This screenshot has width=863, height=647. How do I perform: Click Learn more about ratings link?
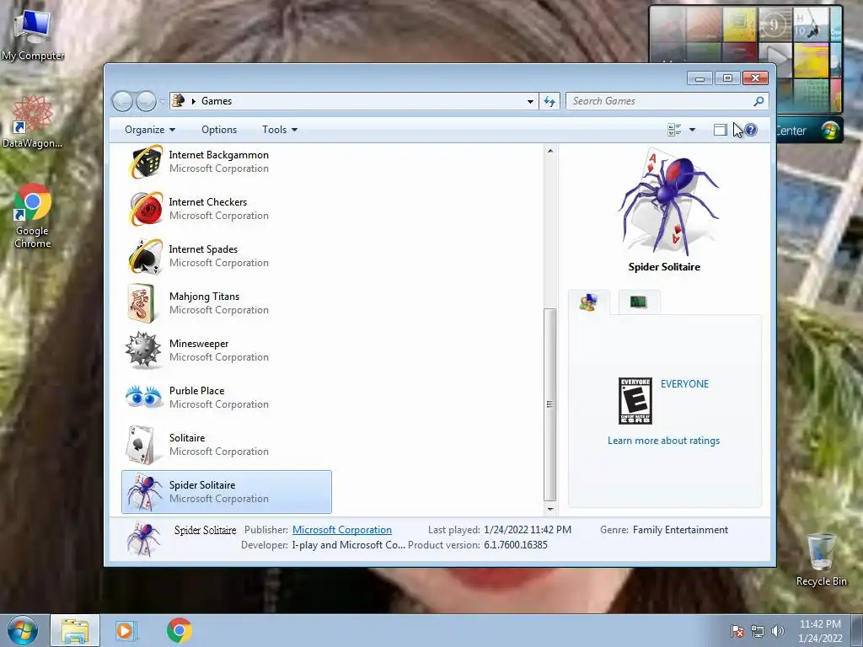[664, 441]
